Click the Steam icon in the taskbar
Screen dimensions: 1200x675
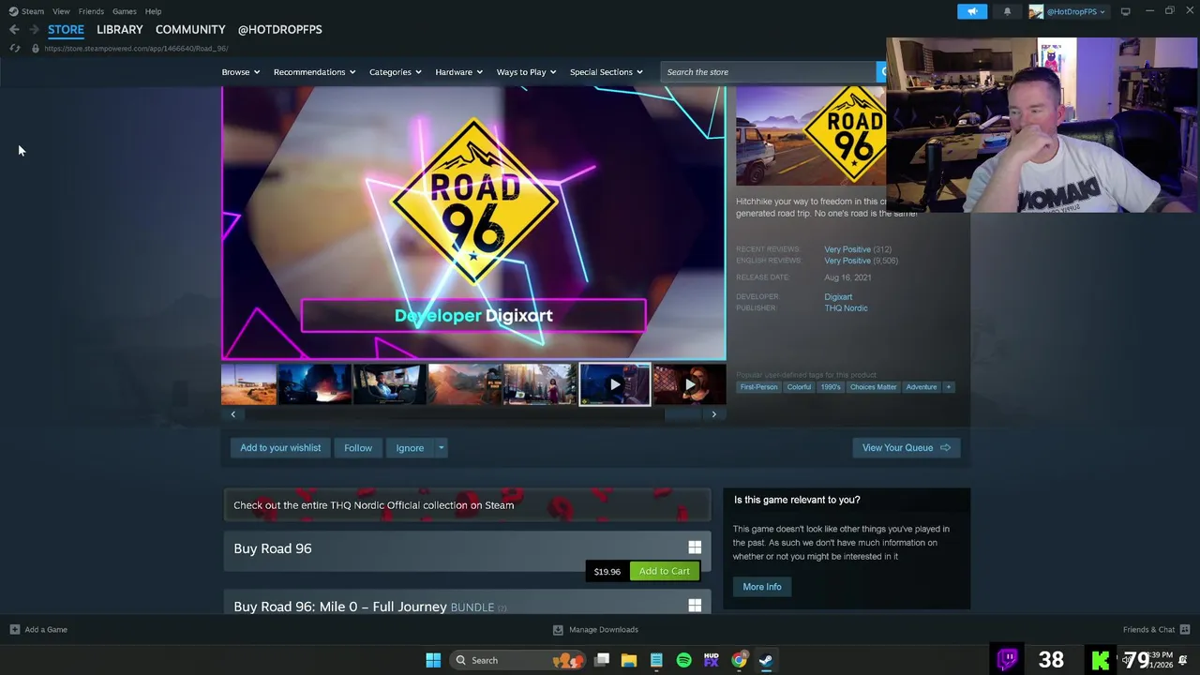click(x=766, y=660)
